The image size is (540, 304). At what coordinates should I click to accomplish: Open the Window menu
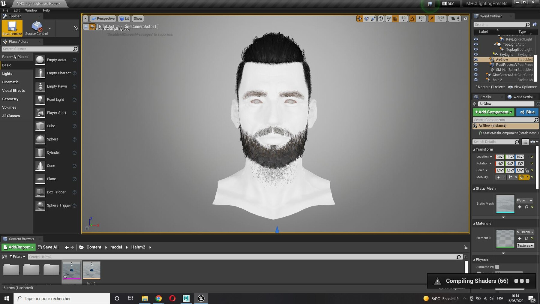[x=31, y=10]
